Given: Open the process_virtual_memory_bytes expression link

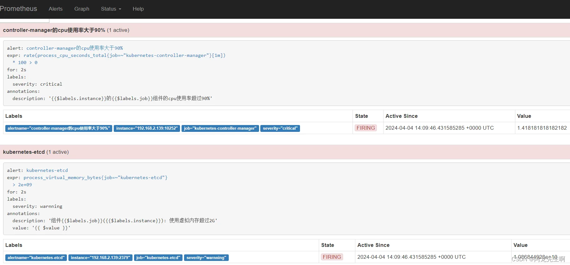Looking at the screenshot, I should pyautogui.click(x=96, y=177).
